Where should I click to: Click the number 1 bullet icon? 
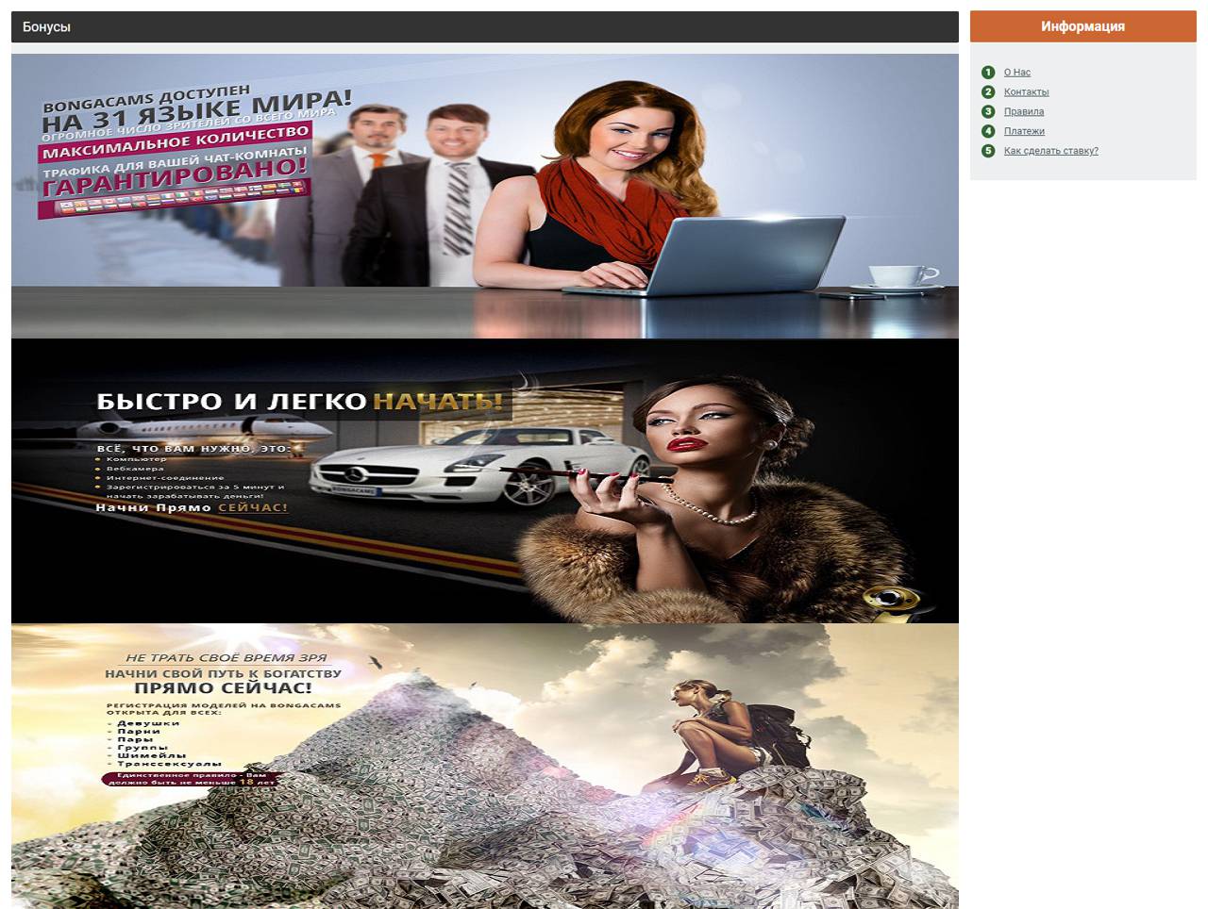(x=988, y=73)
